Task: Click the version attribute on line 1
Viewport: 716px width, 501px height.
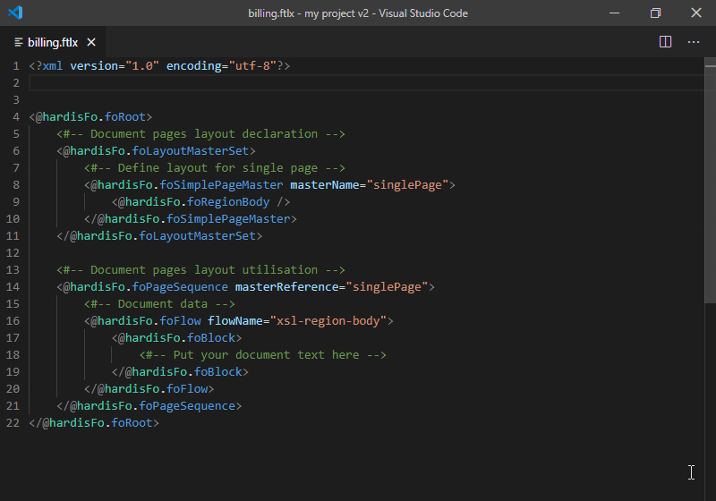Action: point(94,66)
